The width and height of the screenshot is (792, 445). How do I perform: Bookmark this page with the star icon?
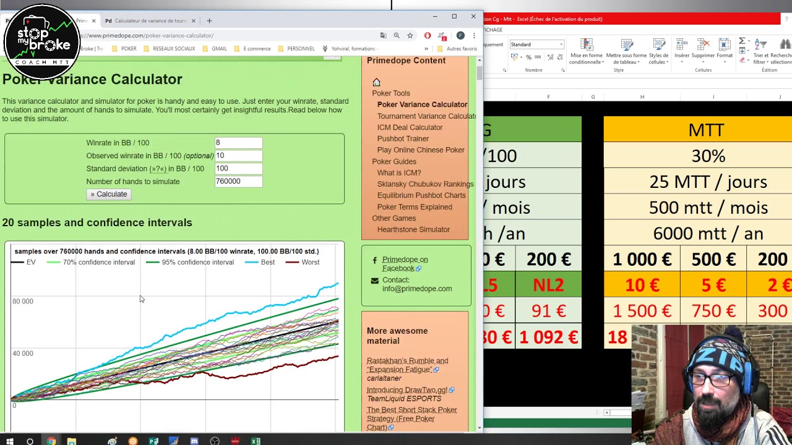(x=410, y=36)
